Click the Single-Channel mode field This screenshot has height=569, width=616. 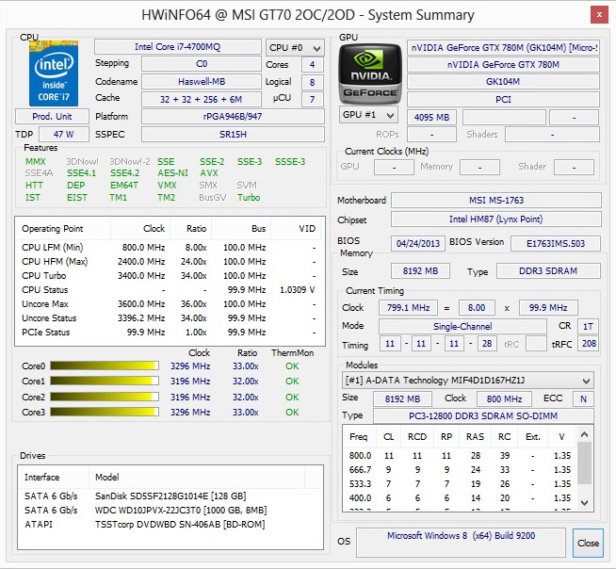click(462, 326)
